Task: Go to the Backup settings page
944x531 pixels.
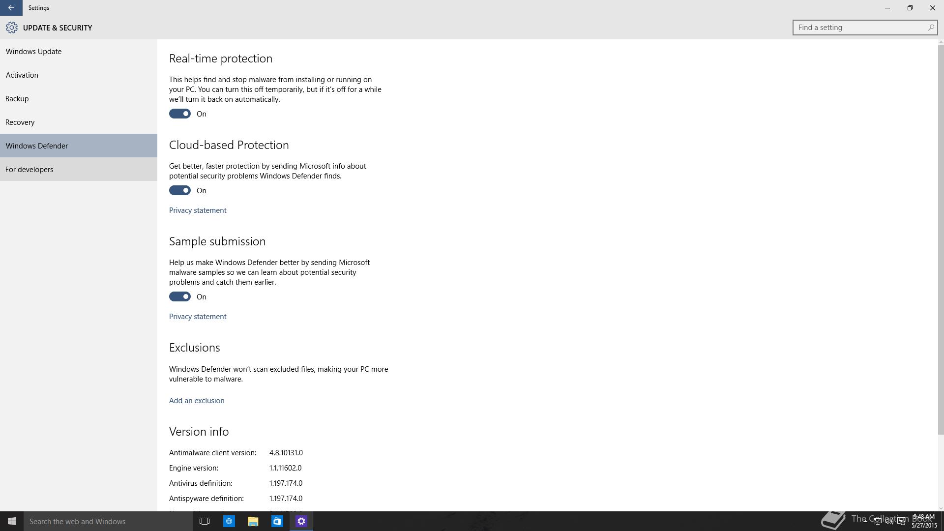Action: pos(79,98)
